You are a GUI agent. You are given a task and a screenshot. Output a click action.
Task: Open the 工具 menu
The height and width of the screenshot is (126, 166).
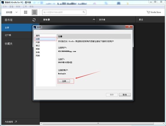pos(25,7)
